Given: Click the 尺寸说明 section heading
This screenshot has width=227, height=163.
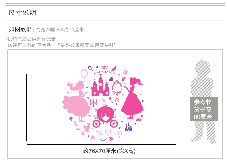Looking at the screenshot, I should pos(22,13).
